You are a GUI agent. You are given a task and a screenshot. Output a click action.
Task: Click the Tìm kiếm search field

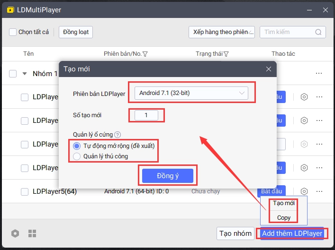(x=293, y=32)
